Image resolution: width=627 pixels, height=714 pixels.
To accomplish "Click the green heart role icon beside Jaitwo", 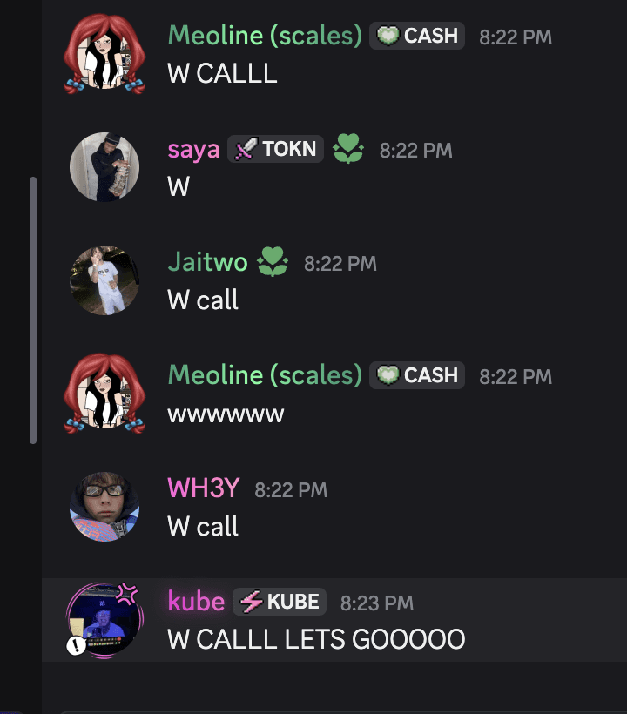I will pos(273,262).
